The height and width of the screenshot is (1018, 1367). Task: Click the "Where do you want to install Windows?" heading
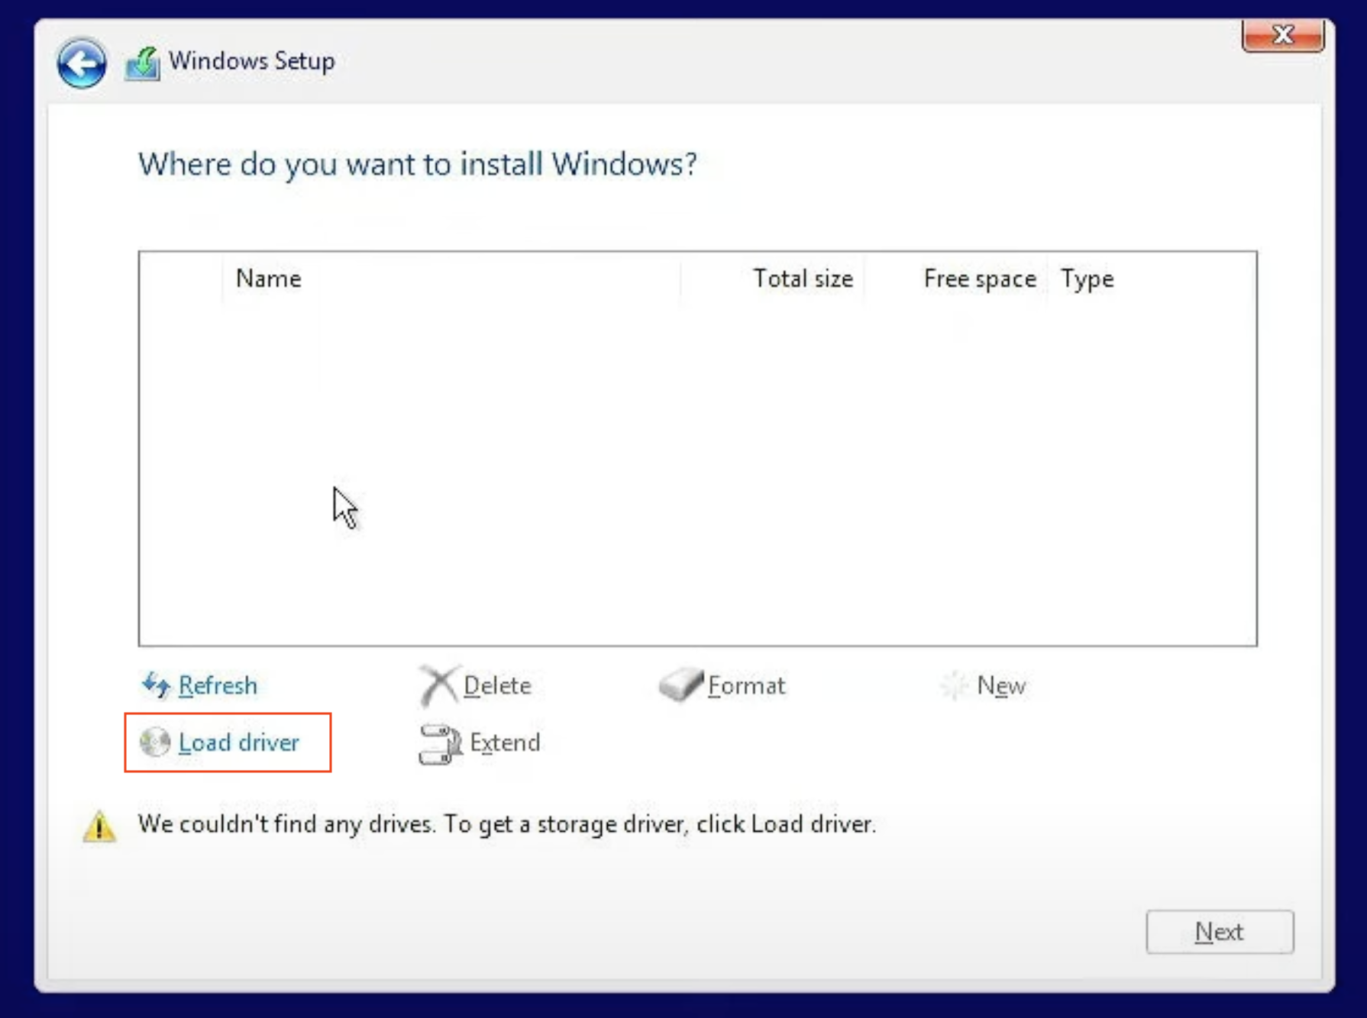click(418, 164)
